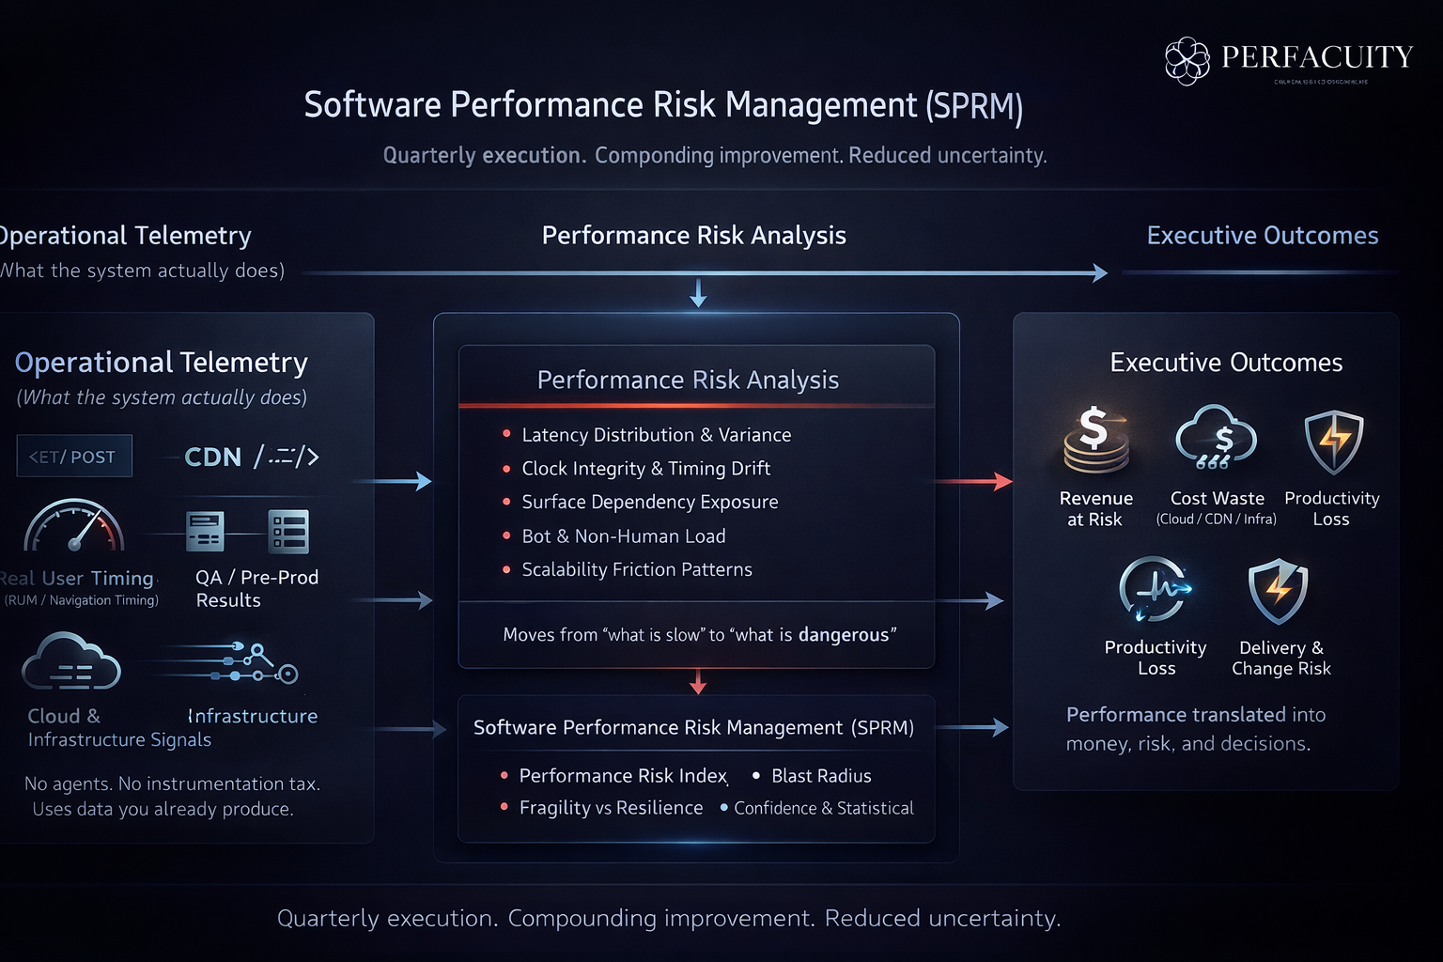Click the Perfacuity logo mark
Viewport: 1443px width, 962px height.
[x=1187, y=58]
